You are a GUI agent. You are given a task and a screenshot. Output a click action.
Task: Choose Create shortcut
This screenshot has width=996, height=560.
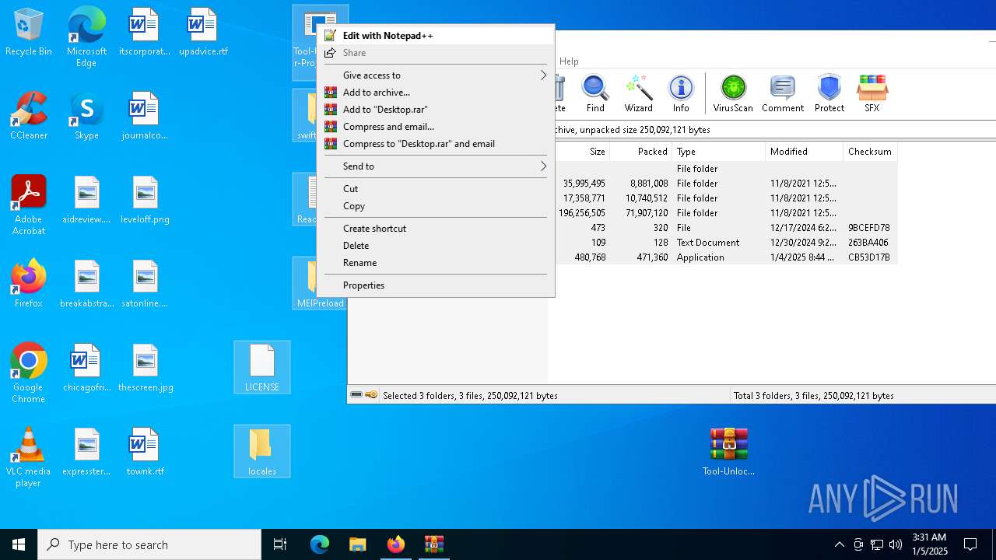[x=436, y=229]
